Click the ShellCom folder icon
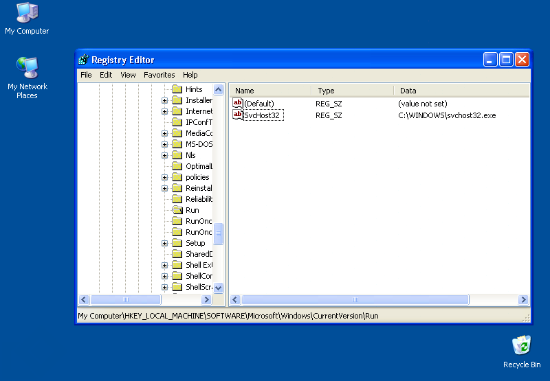 tap(177, 275)
